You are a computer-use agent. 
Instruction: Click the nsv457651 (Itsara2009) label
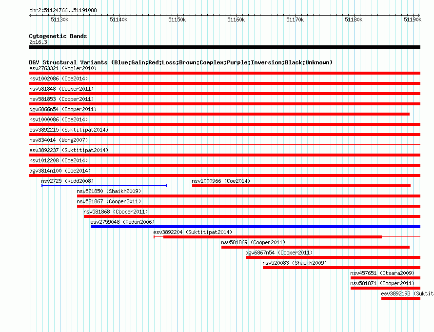click(382, 273)
